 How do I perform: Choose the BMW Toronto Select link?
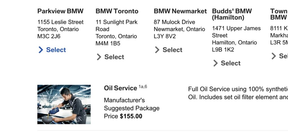(x=114, y=57)
